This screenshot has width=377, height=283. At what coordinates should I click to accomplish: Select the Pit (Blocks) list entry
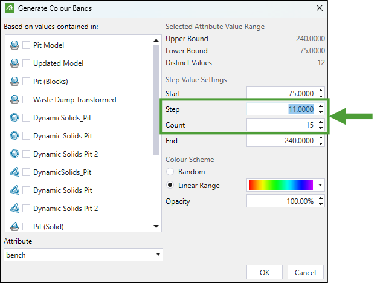[51, 82]
